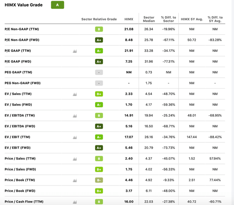The height and width of the screenshot is (205, 234).
Task: Click B- grade badge for Price / Book (TTM)
Action: point(99,180)
